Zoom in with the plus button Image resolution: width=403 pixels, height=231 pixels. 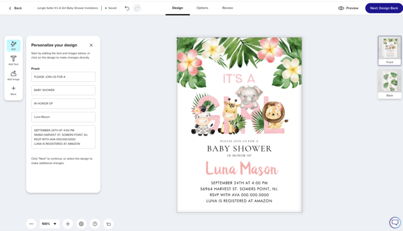tap(68, 224)
